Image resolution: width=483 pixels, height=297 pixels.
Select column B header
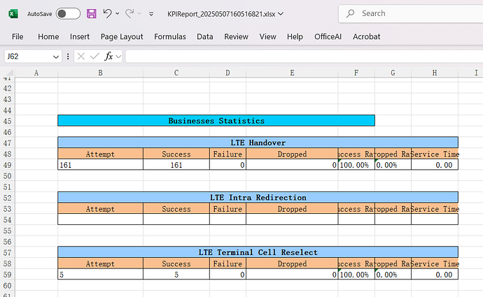(x=100, y=73)
